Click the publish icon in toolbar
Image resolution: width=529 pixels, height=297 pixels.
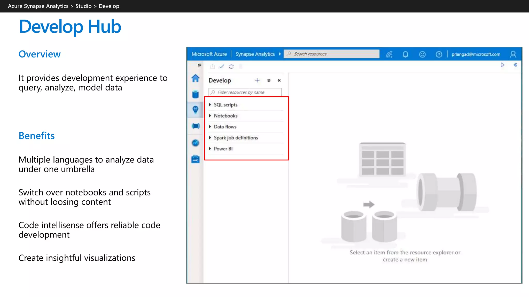tap(213, 67)
